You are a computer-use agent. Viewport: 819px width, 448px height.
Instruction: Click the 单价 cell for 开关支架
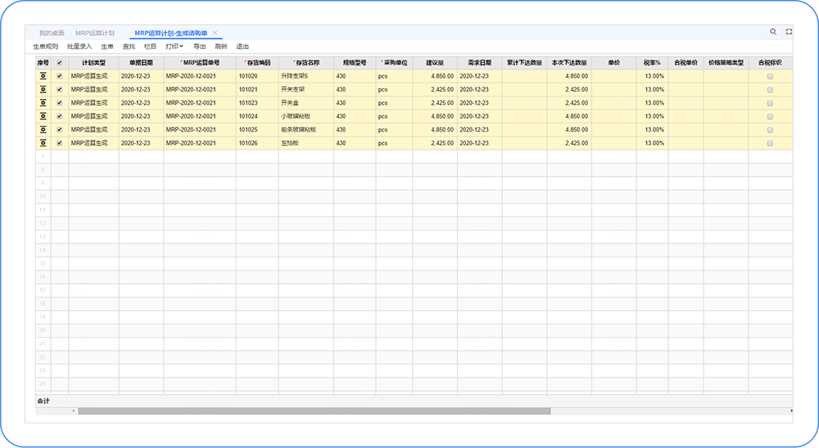point(613,89)
